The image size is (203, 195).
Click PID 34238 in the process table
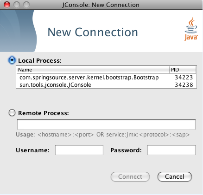[184, 85]
